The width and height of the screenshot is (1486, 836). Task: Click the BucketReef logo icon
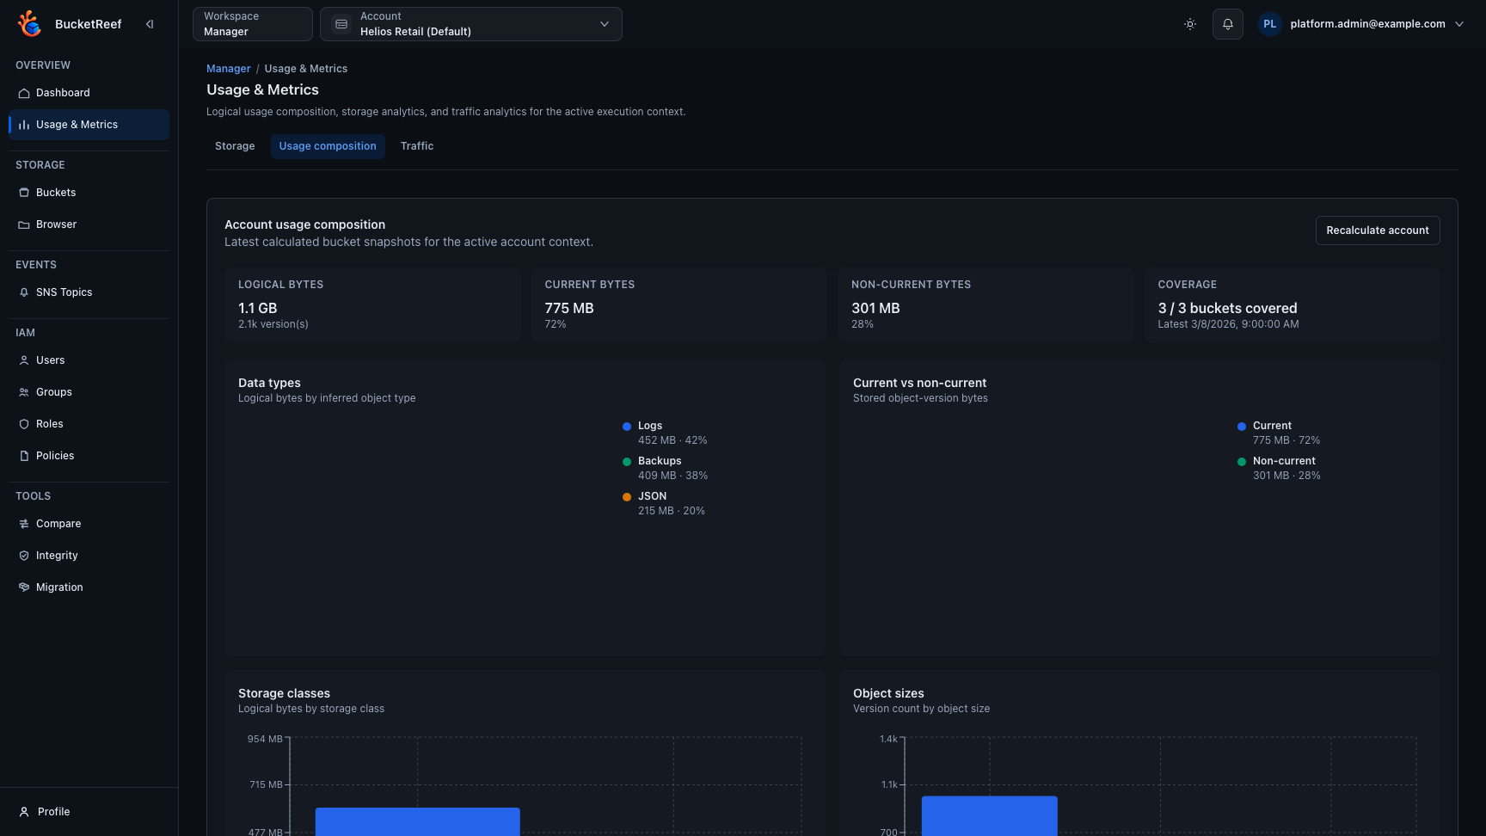pos(29,24)
